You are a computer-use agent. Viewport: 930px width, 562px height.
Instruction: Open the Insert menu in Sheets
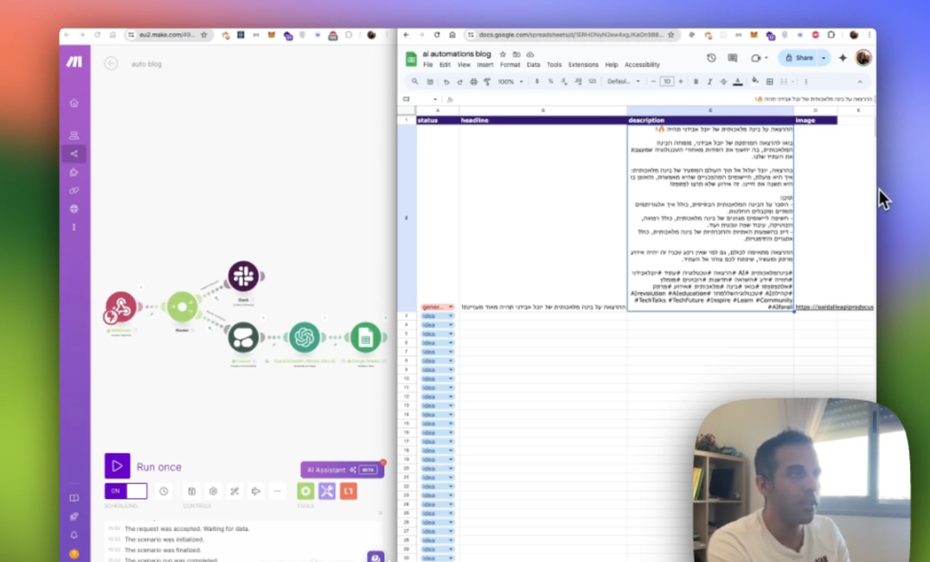pos(484,65)
